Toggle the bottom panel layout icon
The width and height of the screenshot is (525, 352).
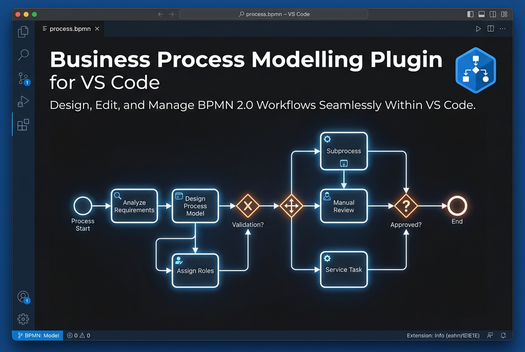tap(481, 14)
